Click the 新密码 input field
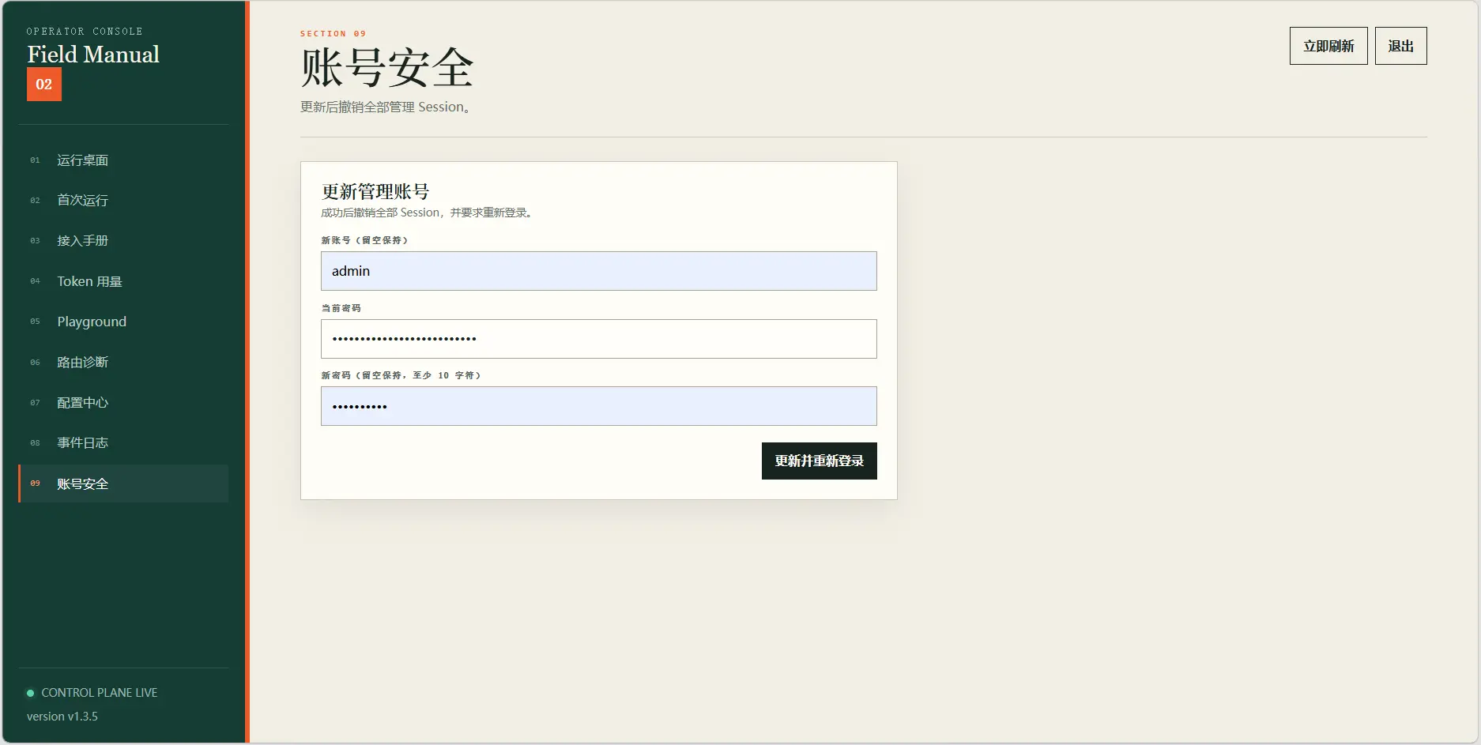 point(599,406)
